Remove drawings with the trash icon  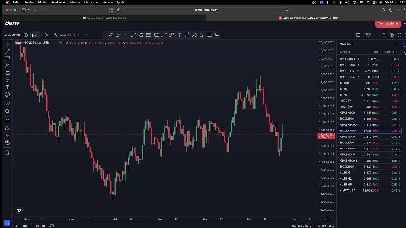7,152
